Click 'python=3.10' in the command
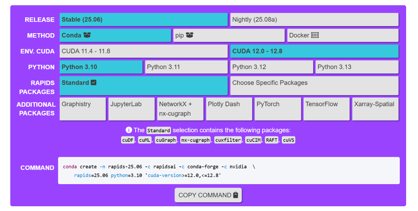 coord(126,175)
